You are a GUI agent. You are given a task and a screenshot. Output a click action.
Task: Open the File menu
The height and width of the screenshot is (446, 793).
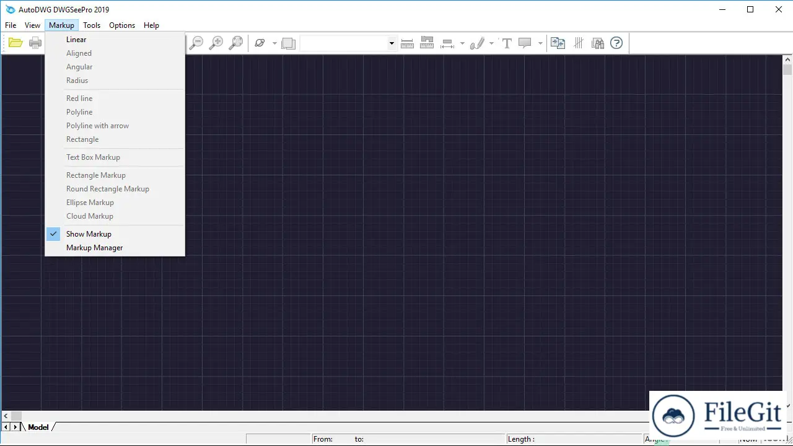point(11,25)
